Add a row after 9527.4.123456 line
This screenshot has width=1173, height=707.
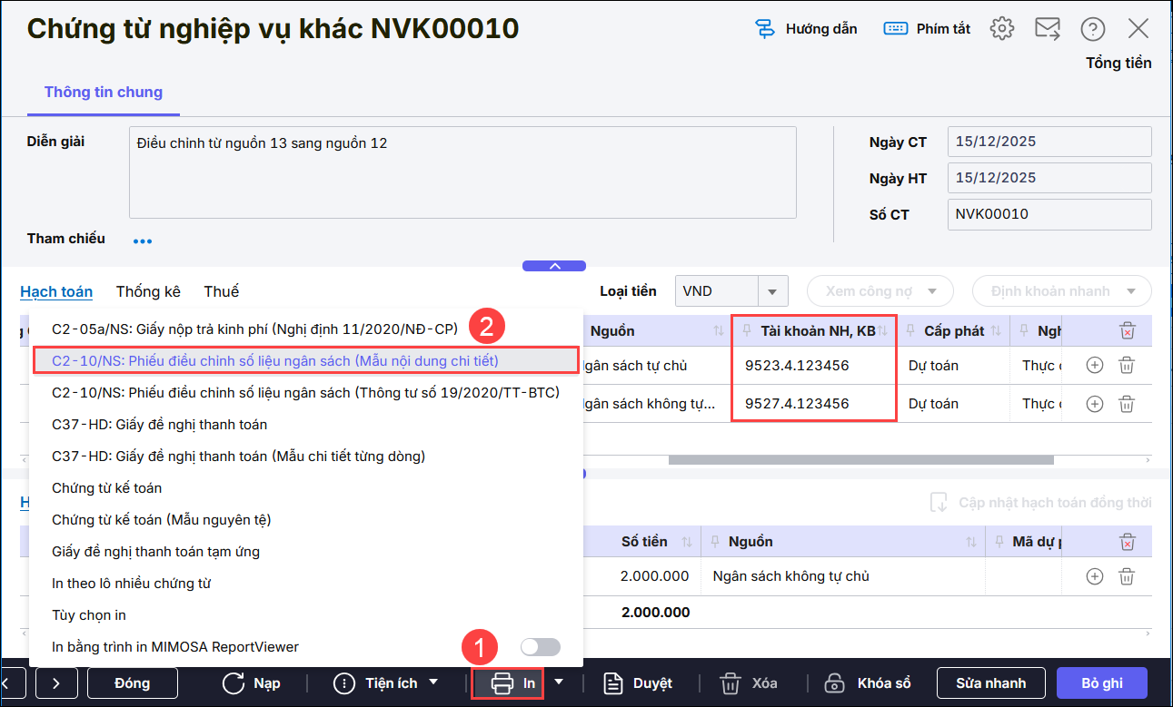[1095, 404]
